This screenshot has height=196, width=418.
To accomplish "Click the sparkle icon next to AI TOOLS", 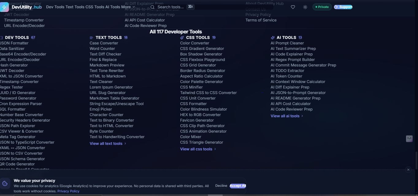I will tap(273, 37).
